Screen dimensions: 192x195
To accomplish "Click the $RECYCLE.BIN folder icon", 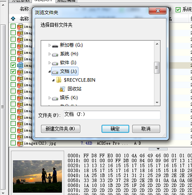I will point(59,80).
